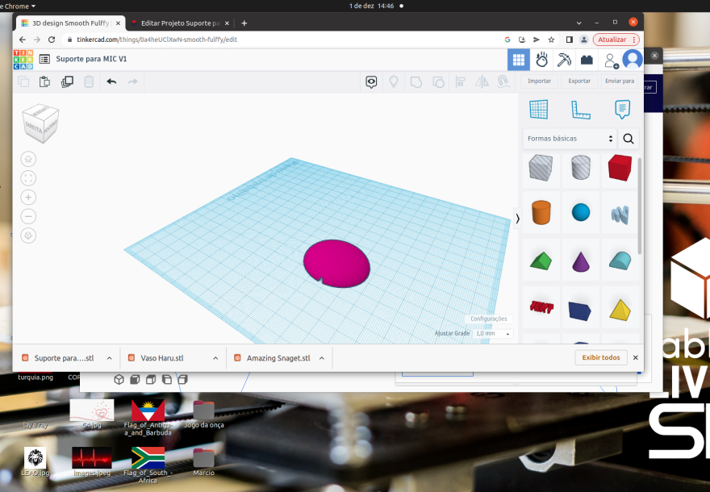Pick the yellow Pyramid shape
Viewport: 710px width, 492px height.
pos(620,310)
